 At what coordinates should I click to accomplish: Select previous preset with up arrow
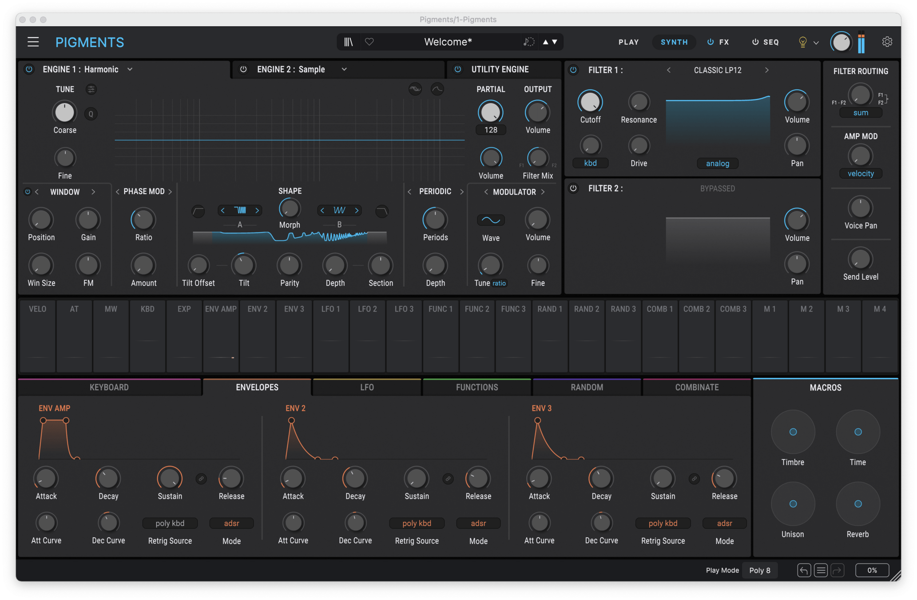tap(545, 42)
